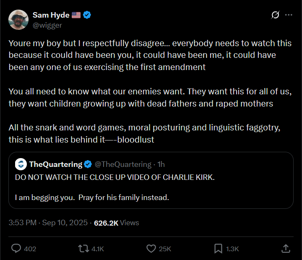Image resolution: width=302 pixels, height=260 pixels.
Task: Click the 3:53 PM Sep 10, 2025 timestamp
Action: [48, 223]
